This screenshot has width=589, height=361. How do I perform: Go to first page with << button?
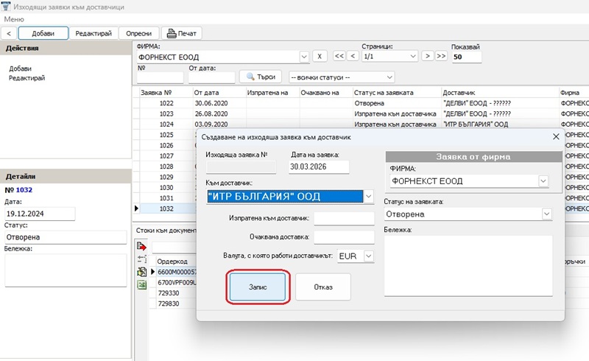339,56
